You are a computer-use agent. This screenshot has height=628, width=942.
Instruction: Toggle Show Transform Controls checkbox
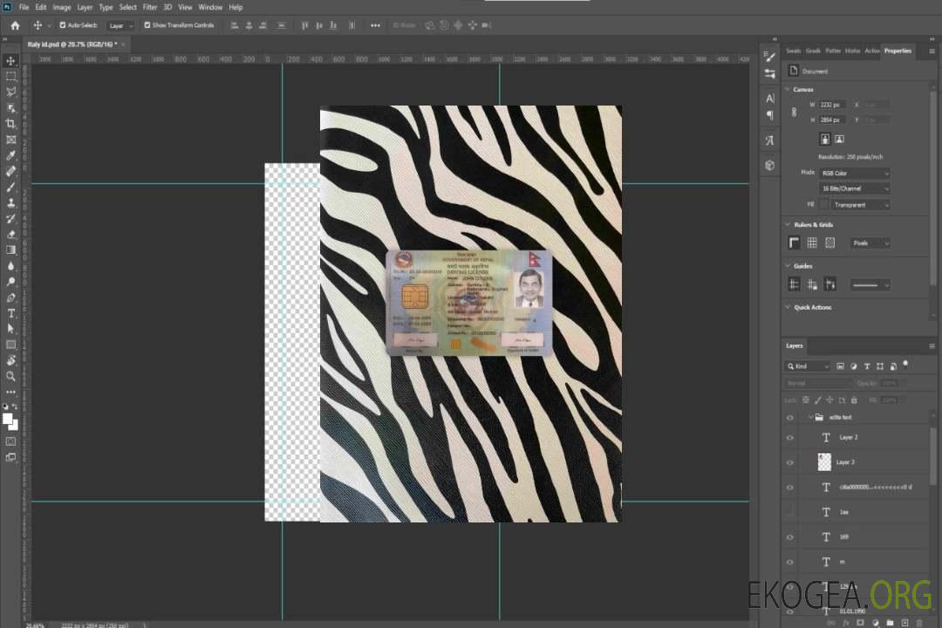pyautogui.click(x=147, y=25)
